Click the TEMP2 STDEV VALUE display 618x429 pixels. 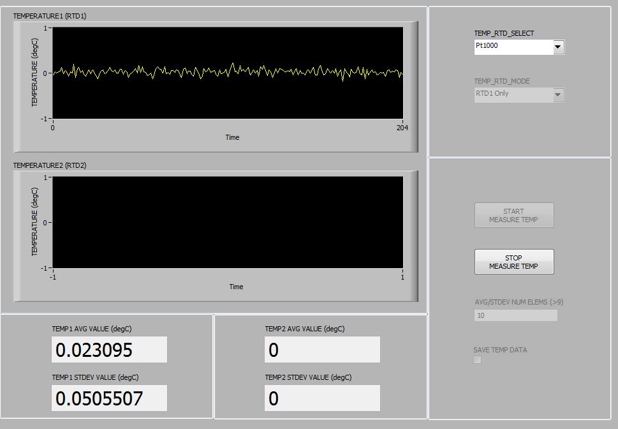point(322,398)
